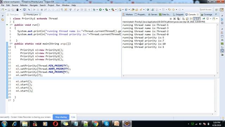This screenshot has width=225, height=127.
Task: Switch to the Markers tab
Action: click(x=128, y=14)
